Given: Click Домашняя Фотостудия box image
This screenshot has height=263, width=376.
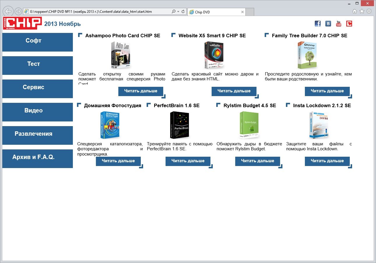Looking at the screenshot, I should (x=110, y=125).
